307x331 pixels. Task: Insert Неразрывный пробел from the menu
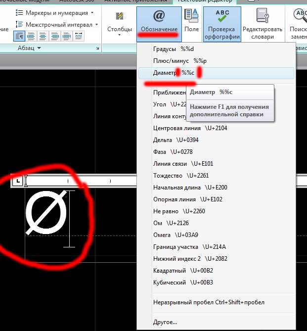tap(216, 302)
